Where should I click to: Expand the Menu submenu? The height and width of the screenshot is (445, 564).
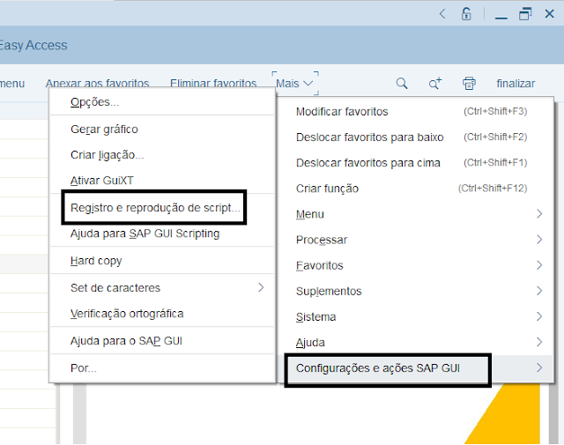point(415,214)
